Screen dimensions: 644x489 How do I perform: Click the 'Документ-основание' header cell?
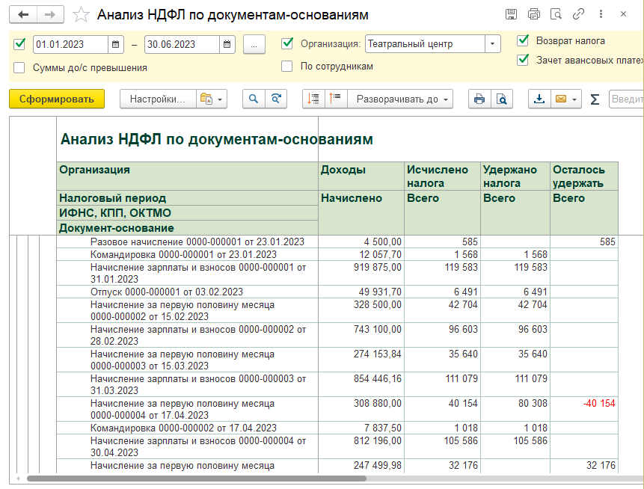point(187,228)
